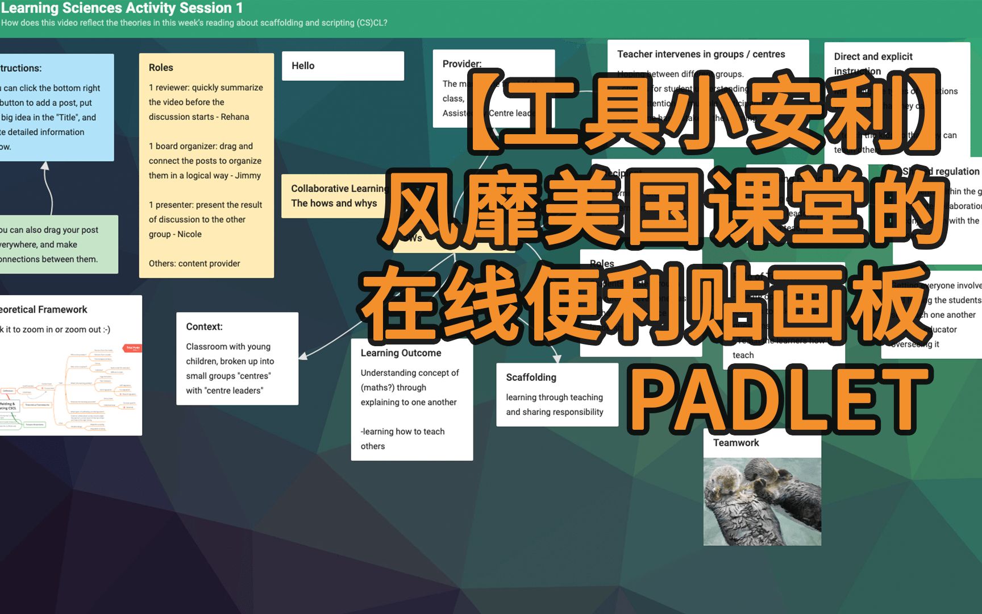Screen dimensions: 982x614
Task: Open the green post about dragging your post
Action: (59, 244)
